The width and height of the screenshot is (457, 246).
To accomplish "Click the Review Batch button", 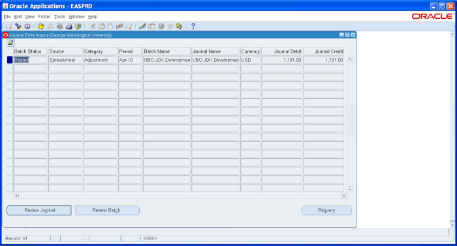I will (x=107, y=210).
